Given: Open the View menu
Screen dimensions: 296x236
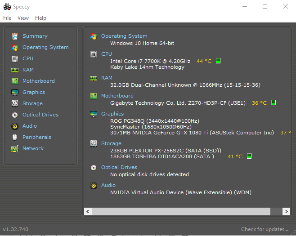Looking at the screenshot, I should click(x=23, y=18).
